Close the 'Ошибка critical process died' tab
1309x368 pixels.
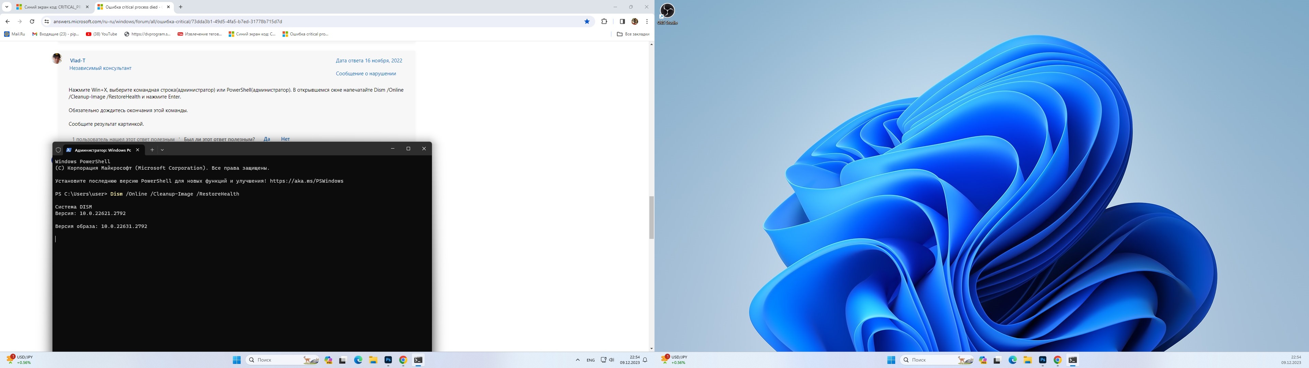(168, 7)
